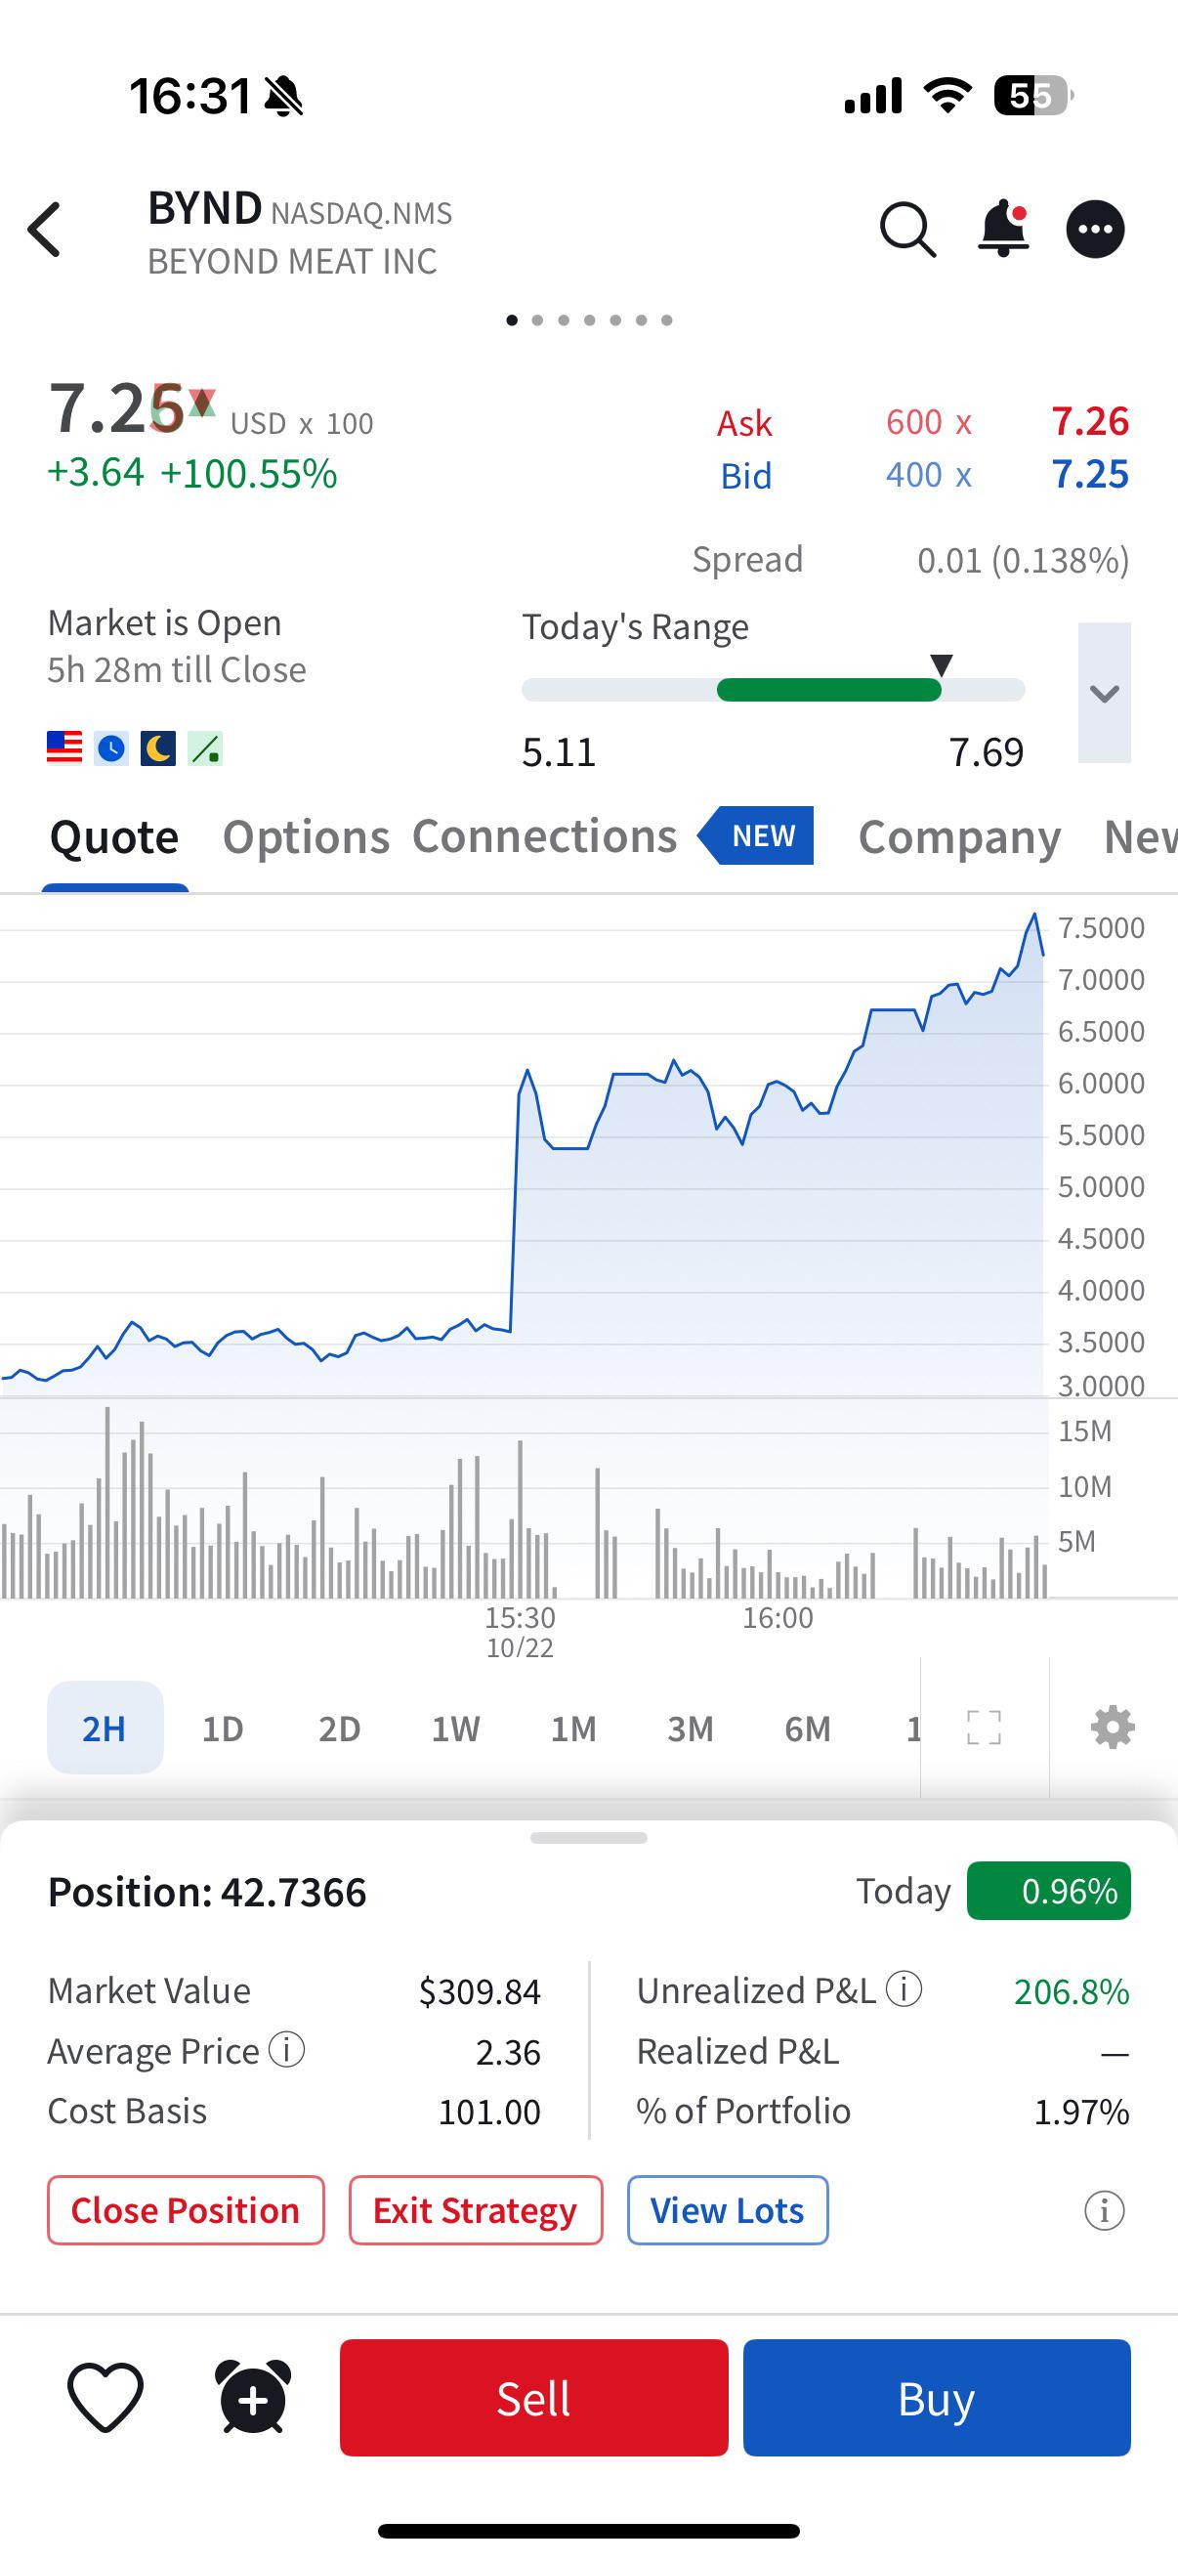The width and height of the screenshot is (1178, 2562).
Task: Tap the Today's Range slider bar
Action: coord(773,690)
